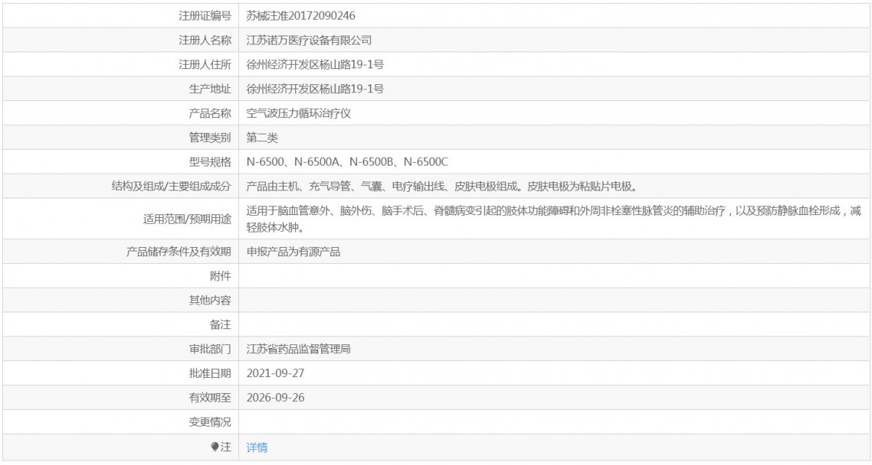The image size is (872, 465).
Task: Click composition text starting 产品由主机
Action: pyautogui.click(x=443, y=186)
